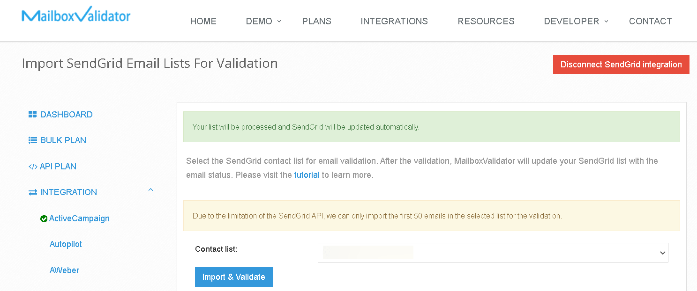Click the Bulk Plan list icon

pos(32,140)
